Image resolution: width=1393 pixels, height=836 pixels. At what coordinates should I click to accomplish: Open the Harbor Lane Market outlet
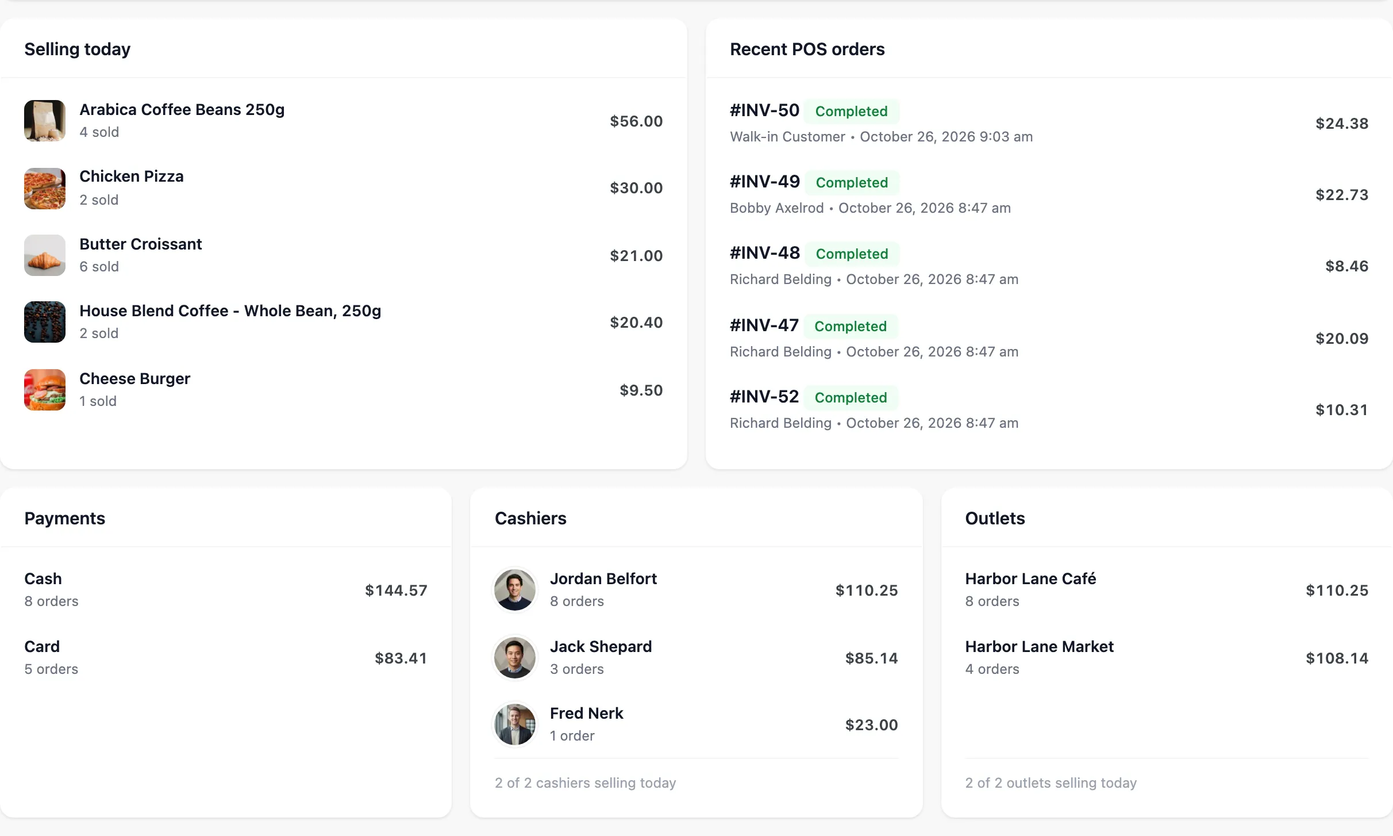(1167, 658)
